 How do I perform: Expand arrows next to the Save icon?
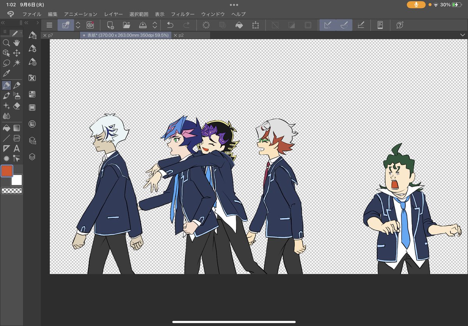click(x=155, y=25)
